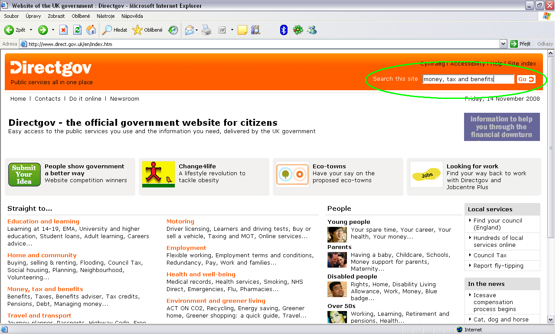
Task: Click the Young people photo thumbnail
Action: [337, 235]
